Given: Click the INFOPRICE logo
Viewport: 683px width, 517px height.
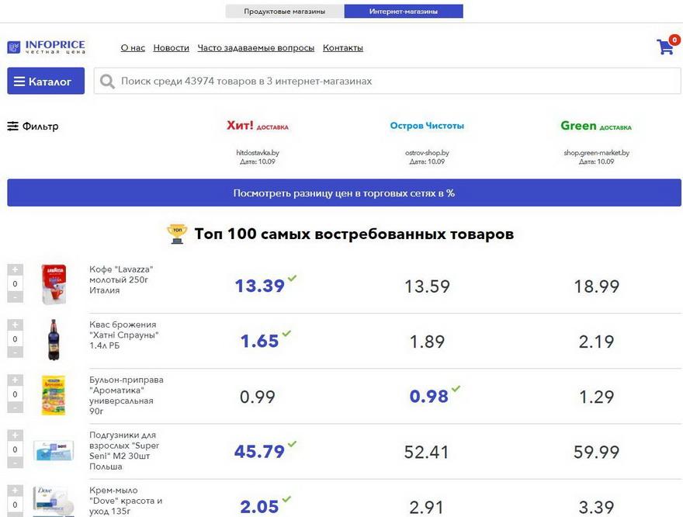Looking at the screenshot, I should point(46,47).
